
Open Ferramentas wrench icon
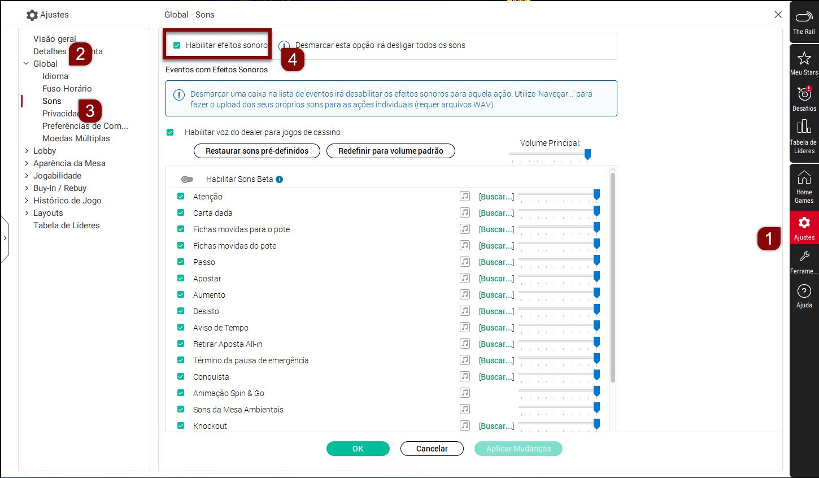[x=804, y=258]
